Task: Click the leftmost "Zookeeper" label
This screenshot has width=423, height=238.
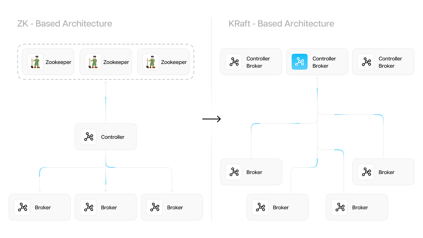Action: coord(58,62)
